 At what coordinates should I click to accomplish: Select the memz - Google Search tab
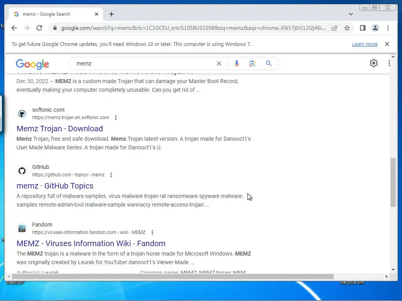click(56, 14)
